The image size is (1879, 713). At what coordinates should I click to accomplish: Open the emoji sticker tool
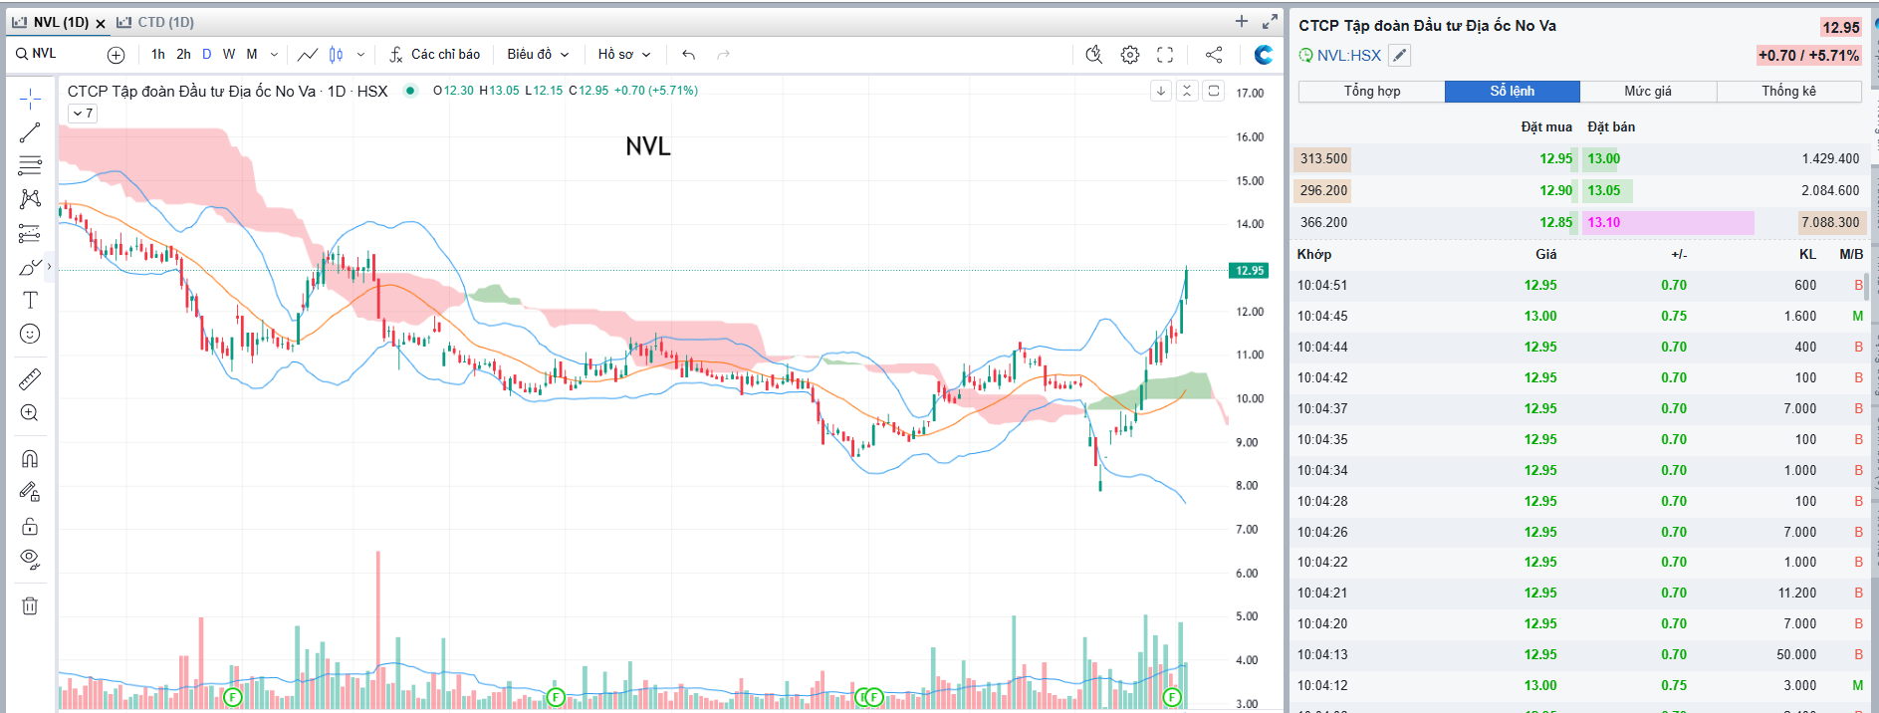[30, 334]
